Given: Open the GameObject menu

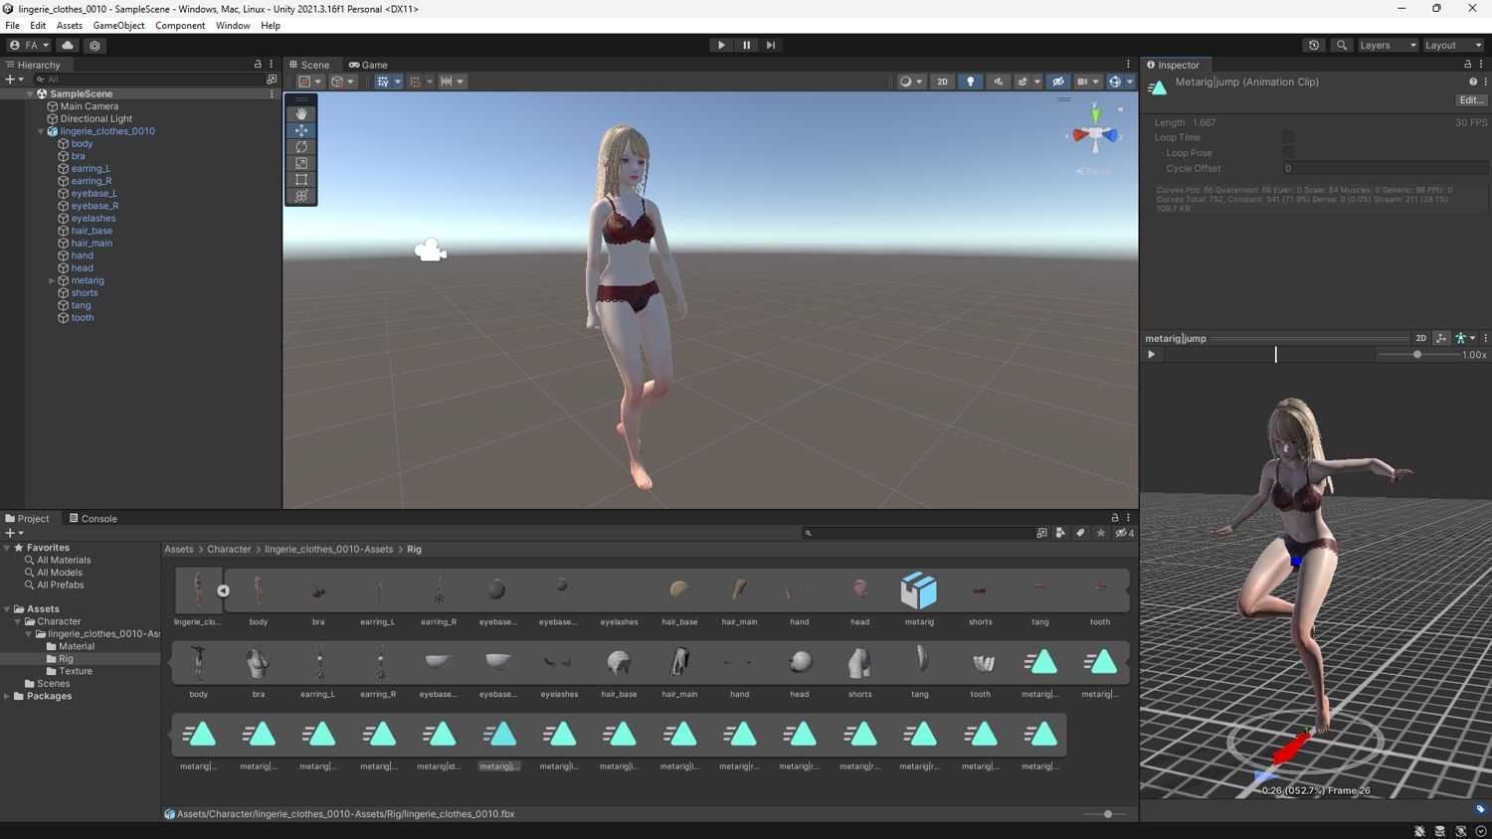Looking at the screenshot, I should pyautogui.click(x=118, y=26).
